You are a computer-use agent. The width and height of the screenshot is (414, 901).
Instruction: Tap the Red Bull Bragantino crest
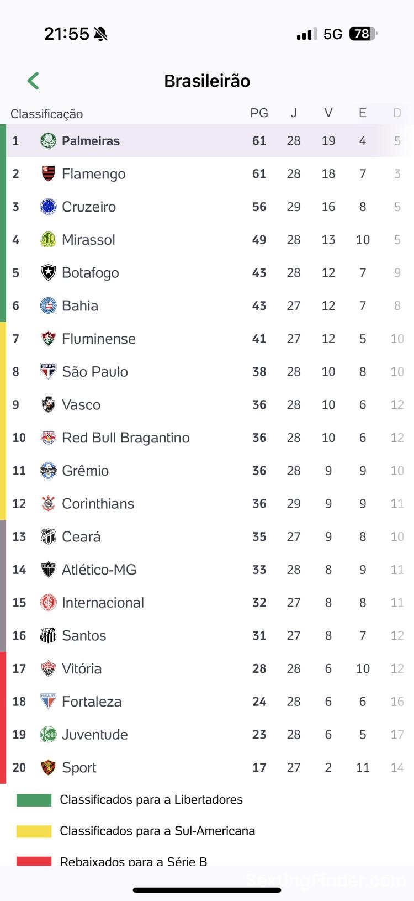[49, 438]
